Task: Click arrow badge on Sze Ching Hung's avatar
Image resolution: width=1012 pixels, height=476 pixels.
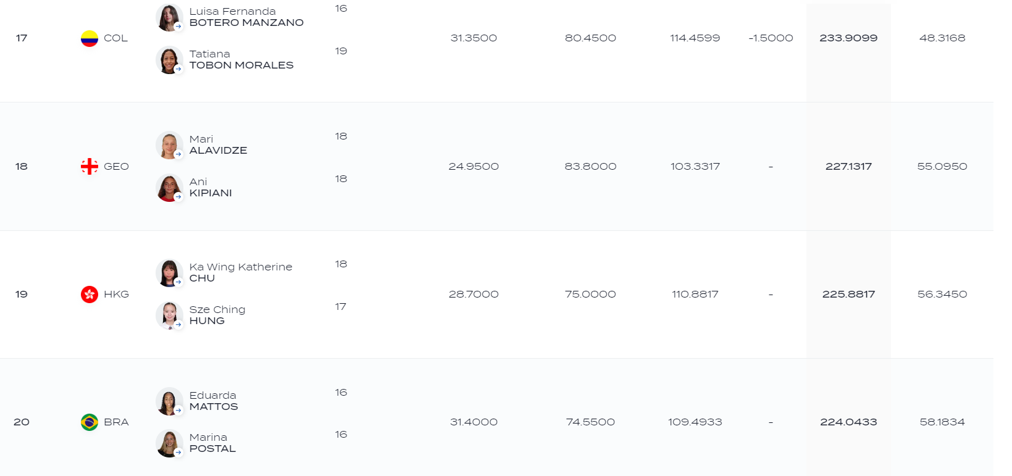Action: 178,325
